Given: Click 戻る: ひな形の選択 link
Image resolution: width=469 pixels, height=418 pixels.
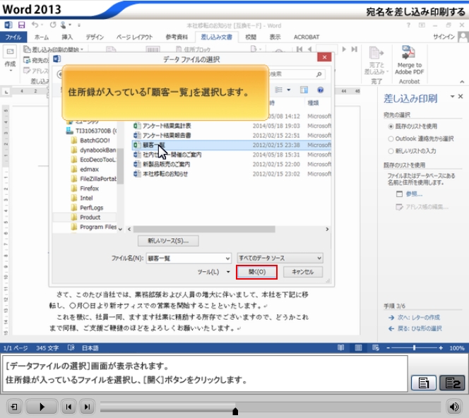Looking at the screenshot, I should (420, 328).
